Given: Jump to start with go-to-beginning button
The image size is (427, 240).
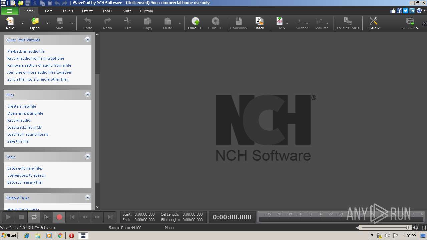Looking at the screenshot, I should (72, 217).
